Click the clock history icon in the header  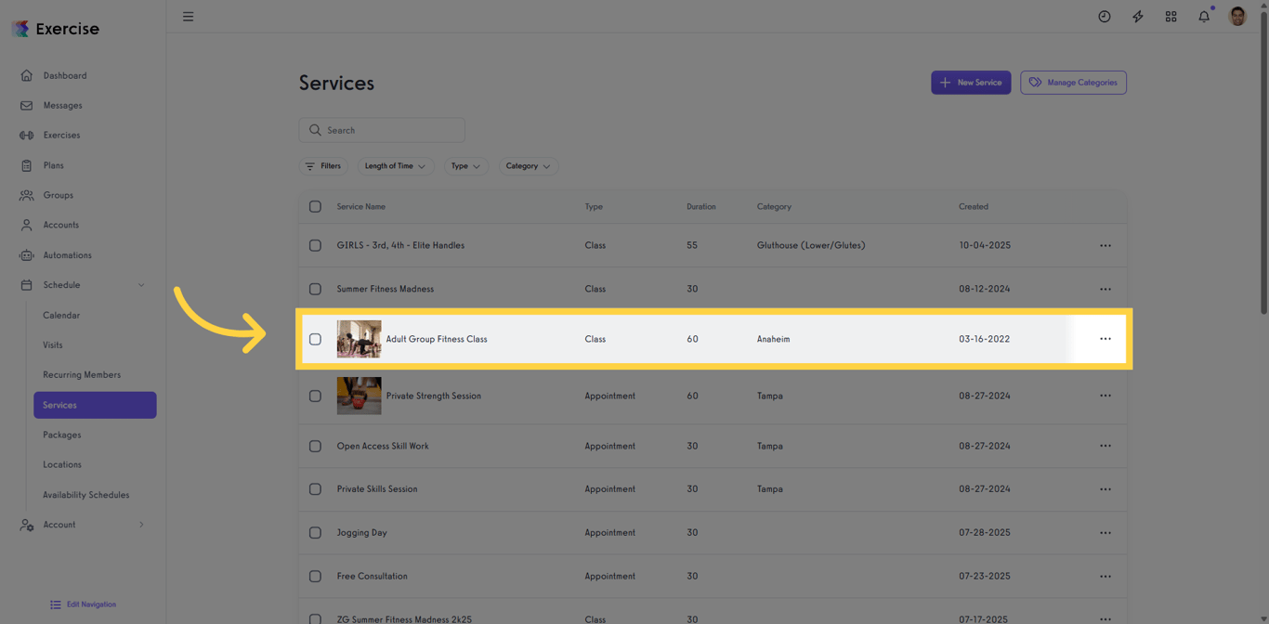[1104, 16]
